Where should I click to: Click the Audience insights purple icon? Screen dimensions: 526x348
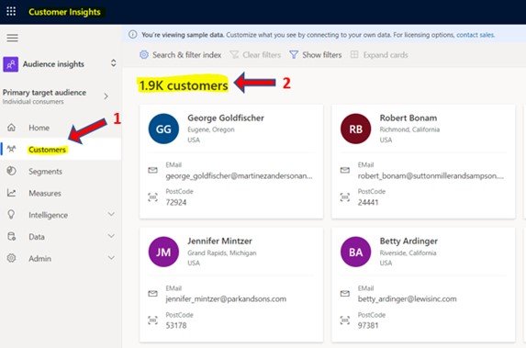point(11,64)
